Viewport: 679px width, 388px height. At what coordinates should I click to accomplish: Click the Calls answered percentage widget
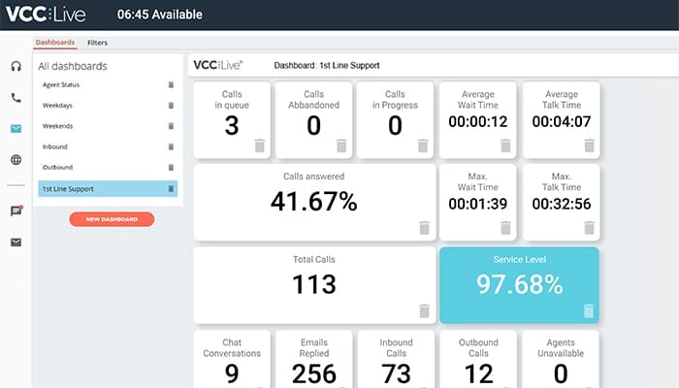click(312, 199)
